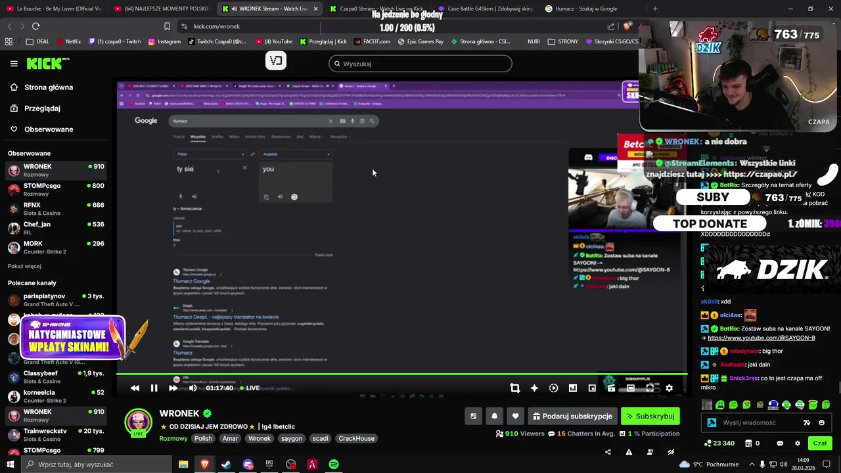This screenshot has width=841, height=473.
Task: Open the player stats bars icon
Action: (573, 388)
